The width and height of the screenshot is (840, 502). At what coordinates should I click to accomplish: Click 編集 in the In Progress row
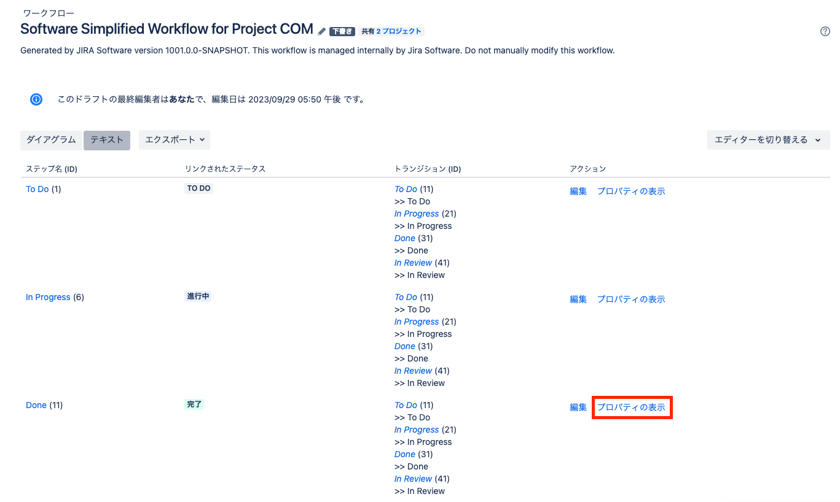pyautogui.click(x=578, y=299)
